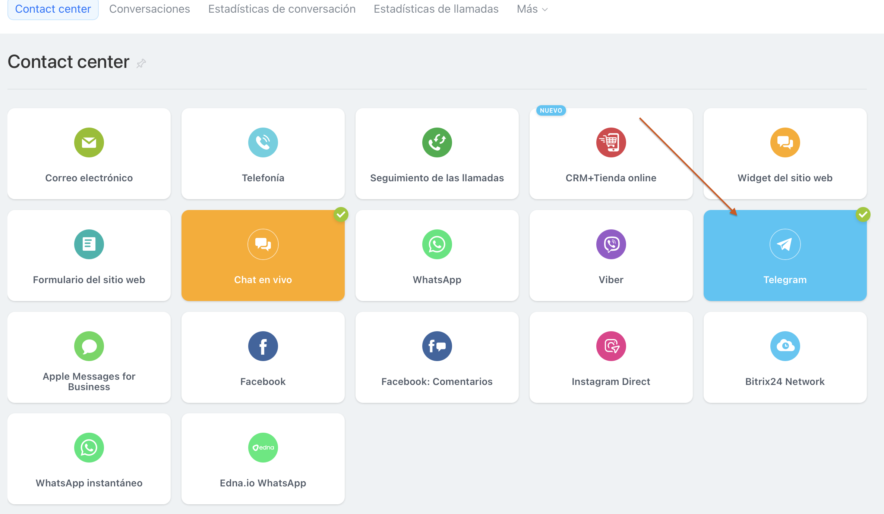Screen dimensions: 884x514
Task: Select the CRM+Tienda online cart icon
Action: 611,142
